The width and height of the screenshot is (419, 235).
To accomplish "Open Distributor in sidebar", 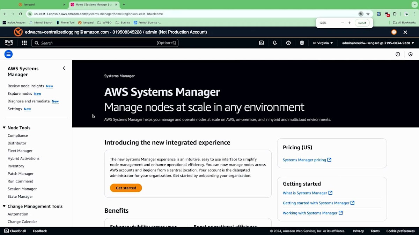I will click(17, 143).
